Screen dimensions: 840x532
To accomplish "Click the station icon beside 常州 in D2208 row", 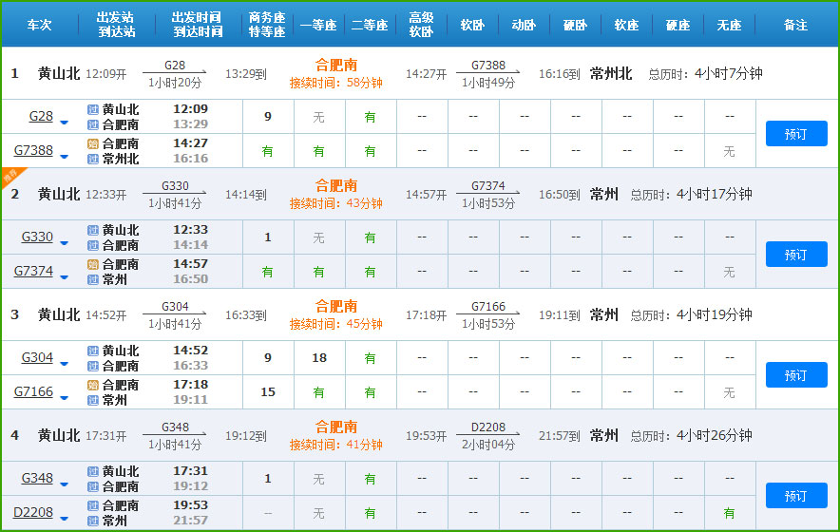I will 93,521.
